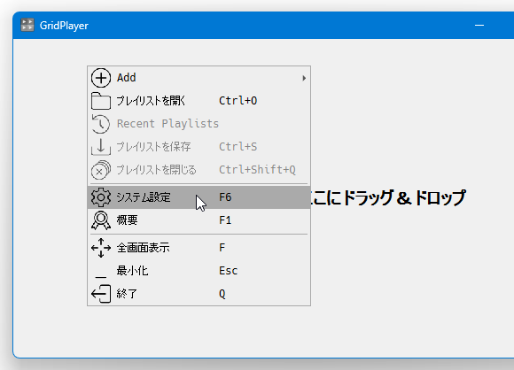The height and width of the screenshot is (370, 514).
Task: Click the Esc shortcut label
Action: pyautogui.click(x=228, y=271)
